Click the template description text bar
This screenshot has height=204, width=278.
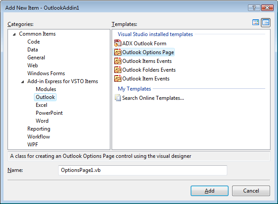[x=139, y=156]
